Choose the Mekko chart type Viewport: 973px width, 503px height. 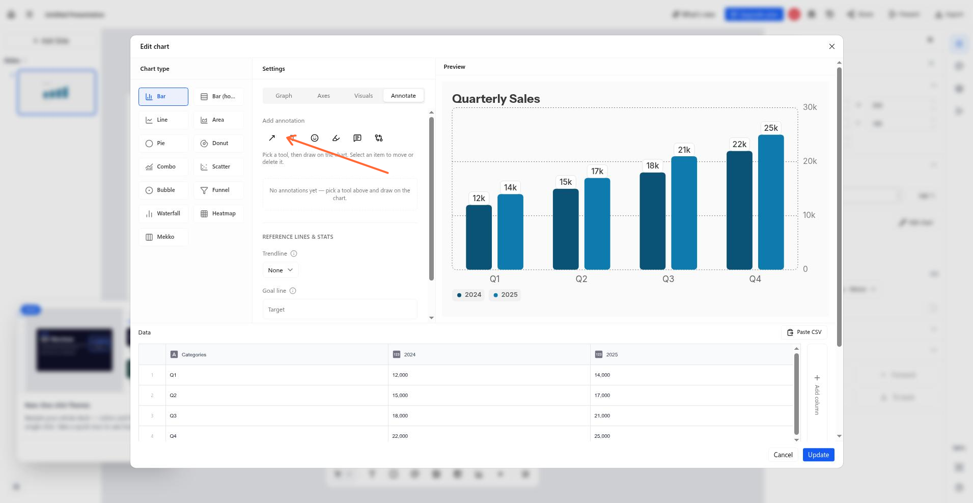[163, 237]
